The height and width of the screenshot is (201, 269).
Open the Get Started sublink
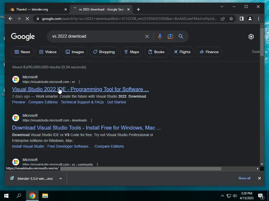tap(116, 102)
